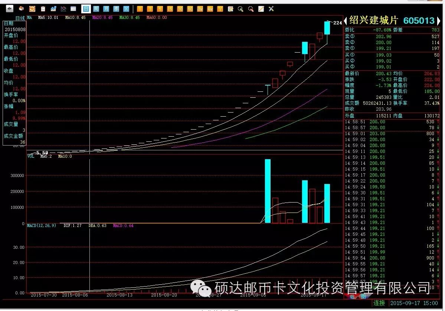
Task: Select the 2hr chart button
Action: [200, 9]
